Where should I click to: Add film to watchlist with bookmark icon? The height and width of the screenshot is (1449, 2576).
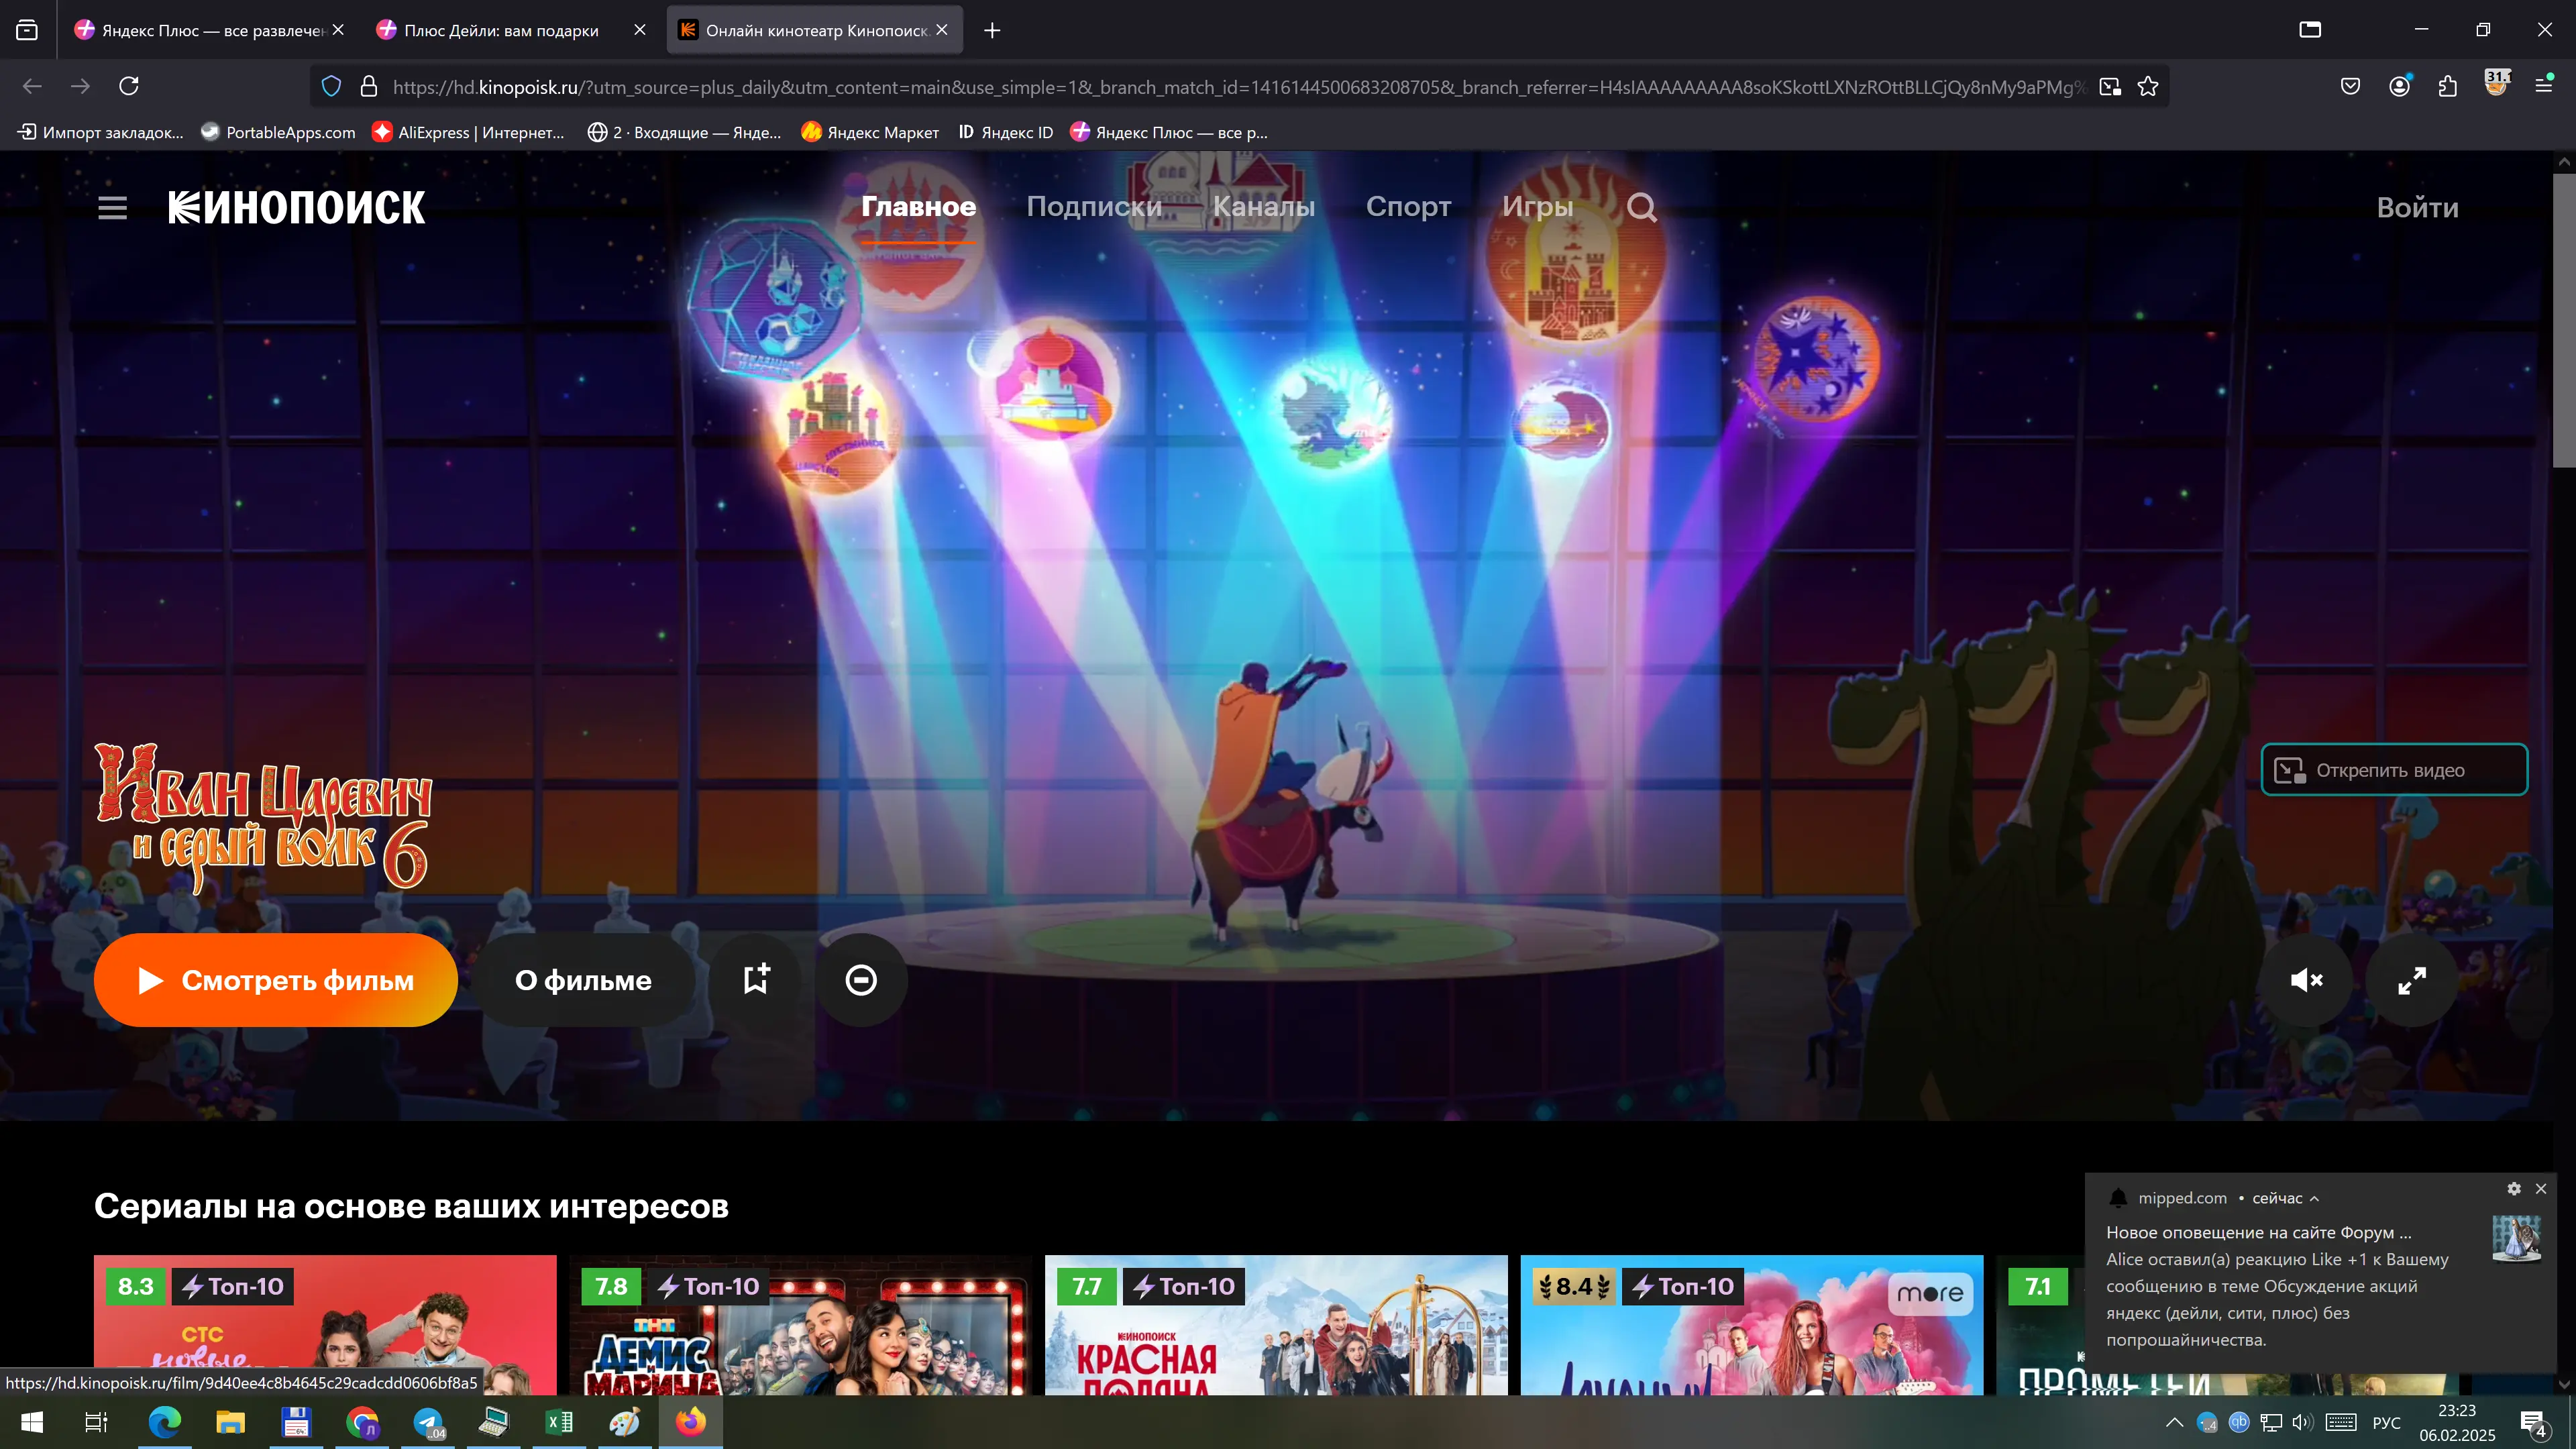[x=756, y=980]
